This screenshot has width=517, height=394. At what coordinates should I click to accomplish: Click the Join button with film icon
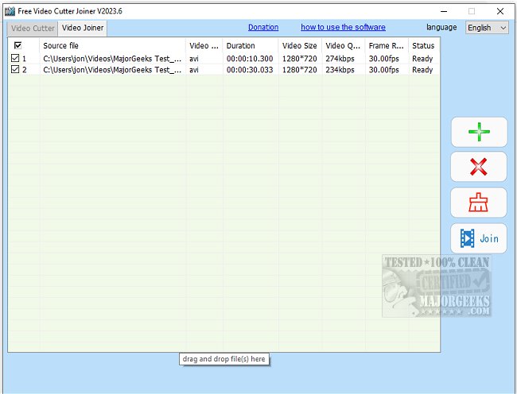point(478,238)
